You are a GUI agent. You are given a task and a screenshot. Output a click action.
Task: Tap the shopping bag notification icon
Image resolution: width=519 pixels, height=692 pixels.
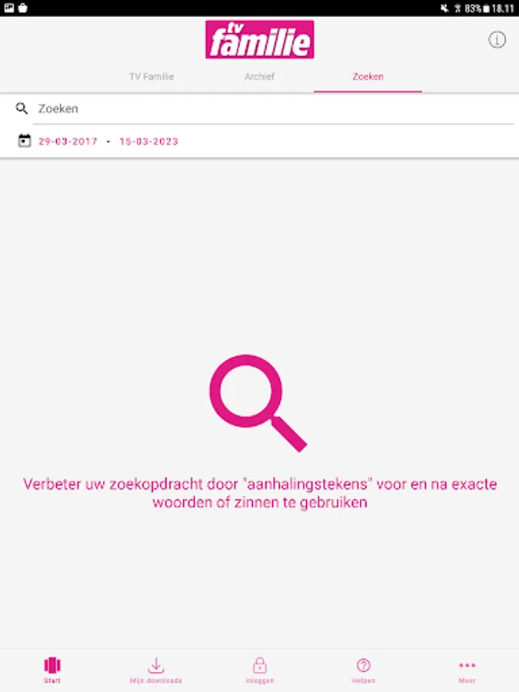click(x=23, y=8)
